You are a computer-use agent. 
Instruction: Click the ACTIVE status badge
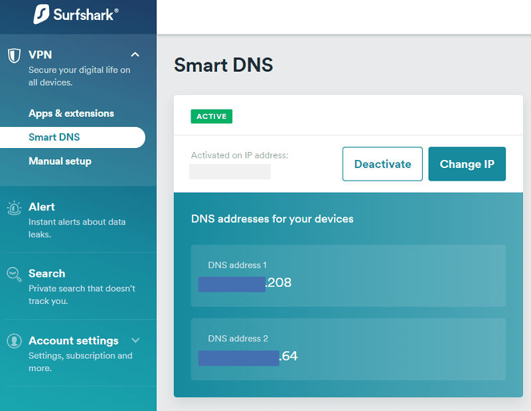212,116
